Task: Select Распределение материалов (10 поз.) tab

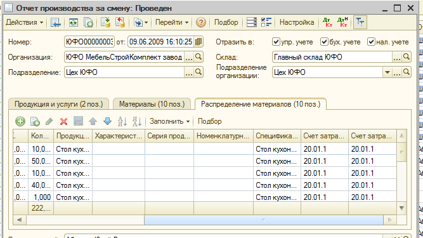Action: coord(261,104)
